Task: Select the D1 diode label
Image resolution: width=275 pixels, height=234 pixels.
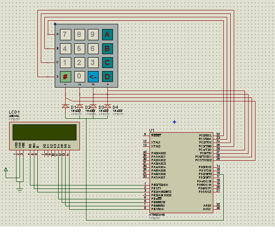Action: coord(73,107)
